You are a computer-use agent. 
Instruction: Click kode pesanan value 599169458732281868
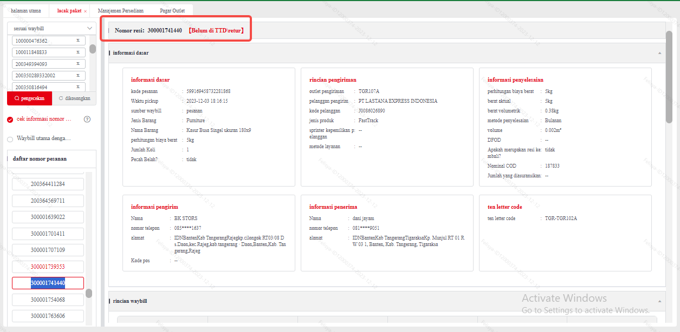coord(209,91)
